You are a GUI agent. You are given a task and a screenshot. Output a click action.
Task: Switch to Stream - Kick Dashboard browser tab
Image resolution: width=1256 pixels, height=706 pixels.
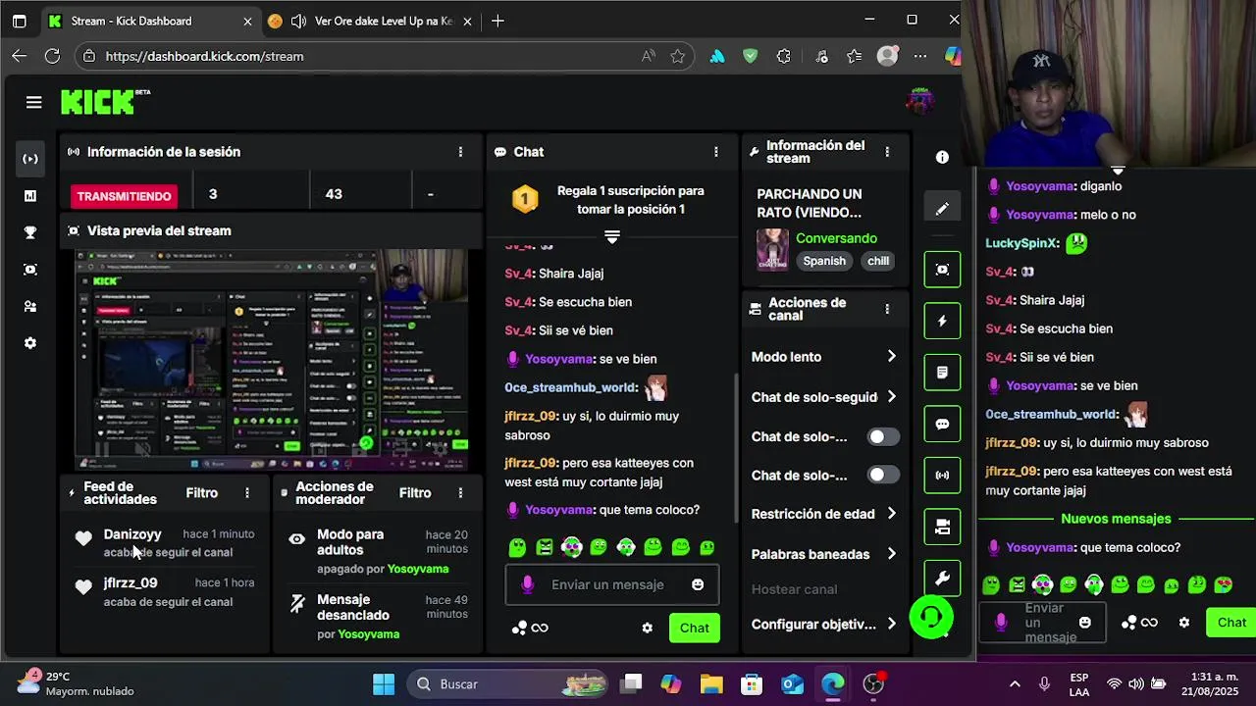pyautogui.click(x=149, y=21)
